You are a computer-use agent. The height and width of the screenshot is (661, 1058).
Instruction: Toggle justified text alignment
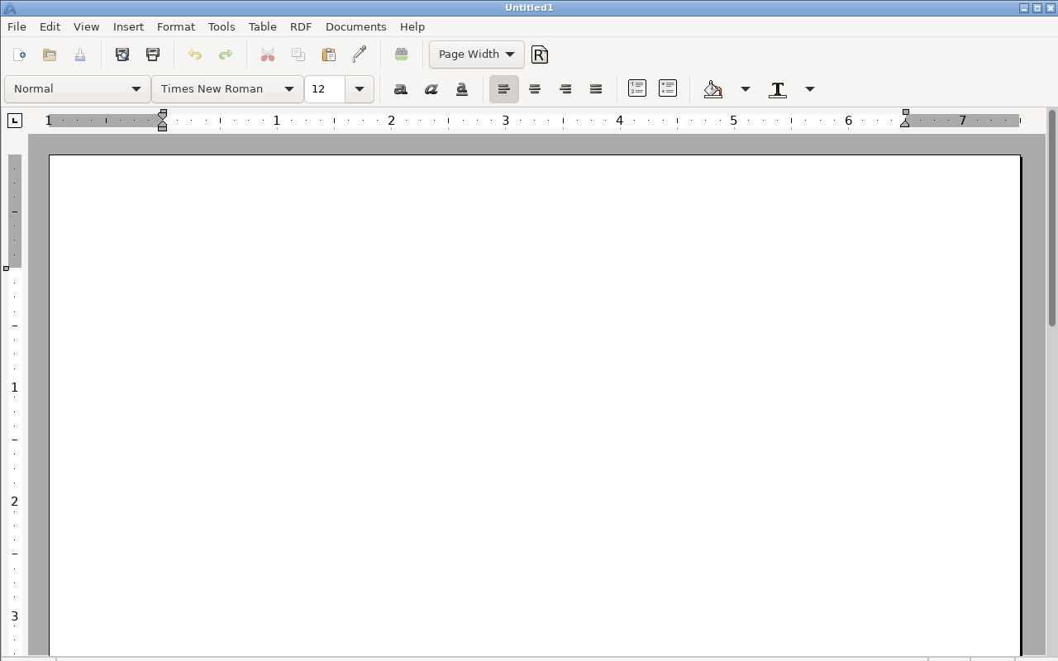596,89
